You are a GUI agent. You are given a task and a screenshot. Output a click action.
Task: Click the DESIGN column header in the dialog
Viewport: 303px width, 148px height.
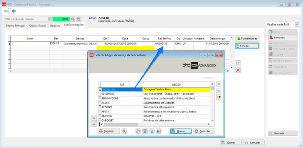coord(177,85)
